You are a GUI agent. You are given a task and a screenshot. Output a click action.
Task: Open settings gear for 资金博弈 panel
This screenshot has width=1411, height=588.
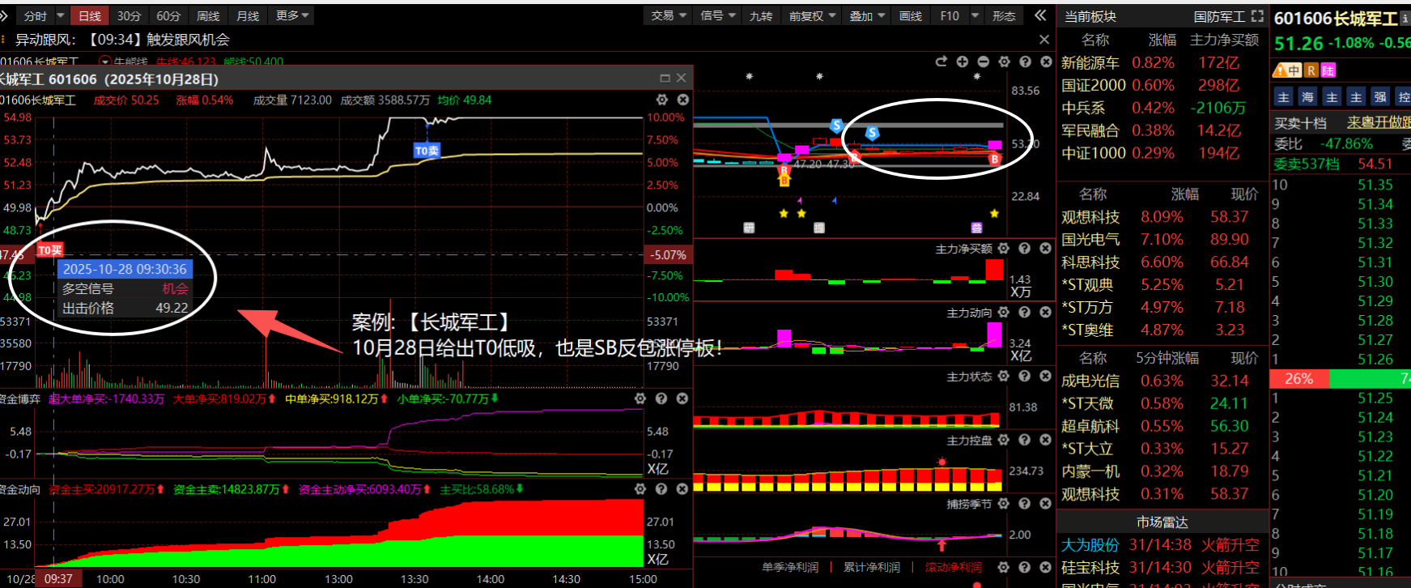coord(640,398)
